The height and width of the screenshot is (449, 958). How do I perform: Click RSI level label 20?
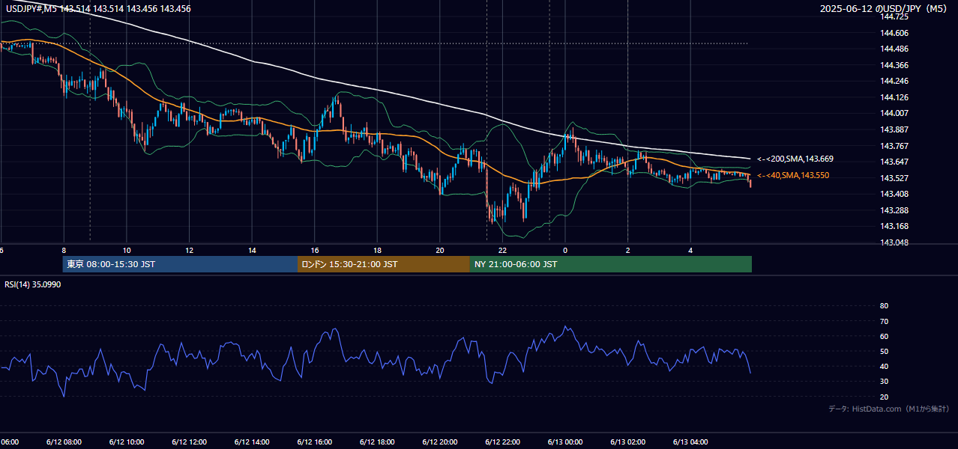(884, 397)
